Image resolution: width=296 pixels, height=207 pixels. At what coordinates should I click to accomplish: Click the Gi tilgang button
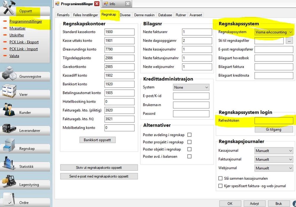274,129
